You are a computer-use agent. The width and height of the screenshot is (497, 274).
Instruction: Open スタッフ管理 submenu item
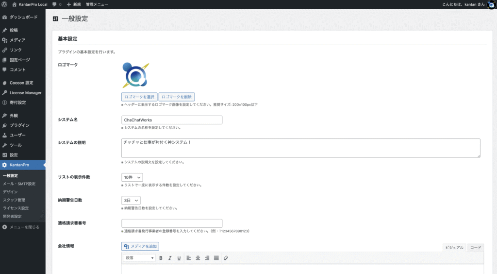coord(14,200)
